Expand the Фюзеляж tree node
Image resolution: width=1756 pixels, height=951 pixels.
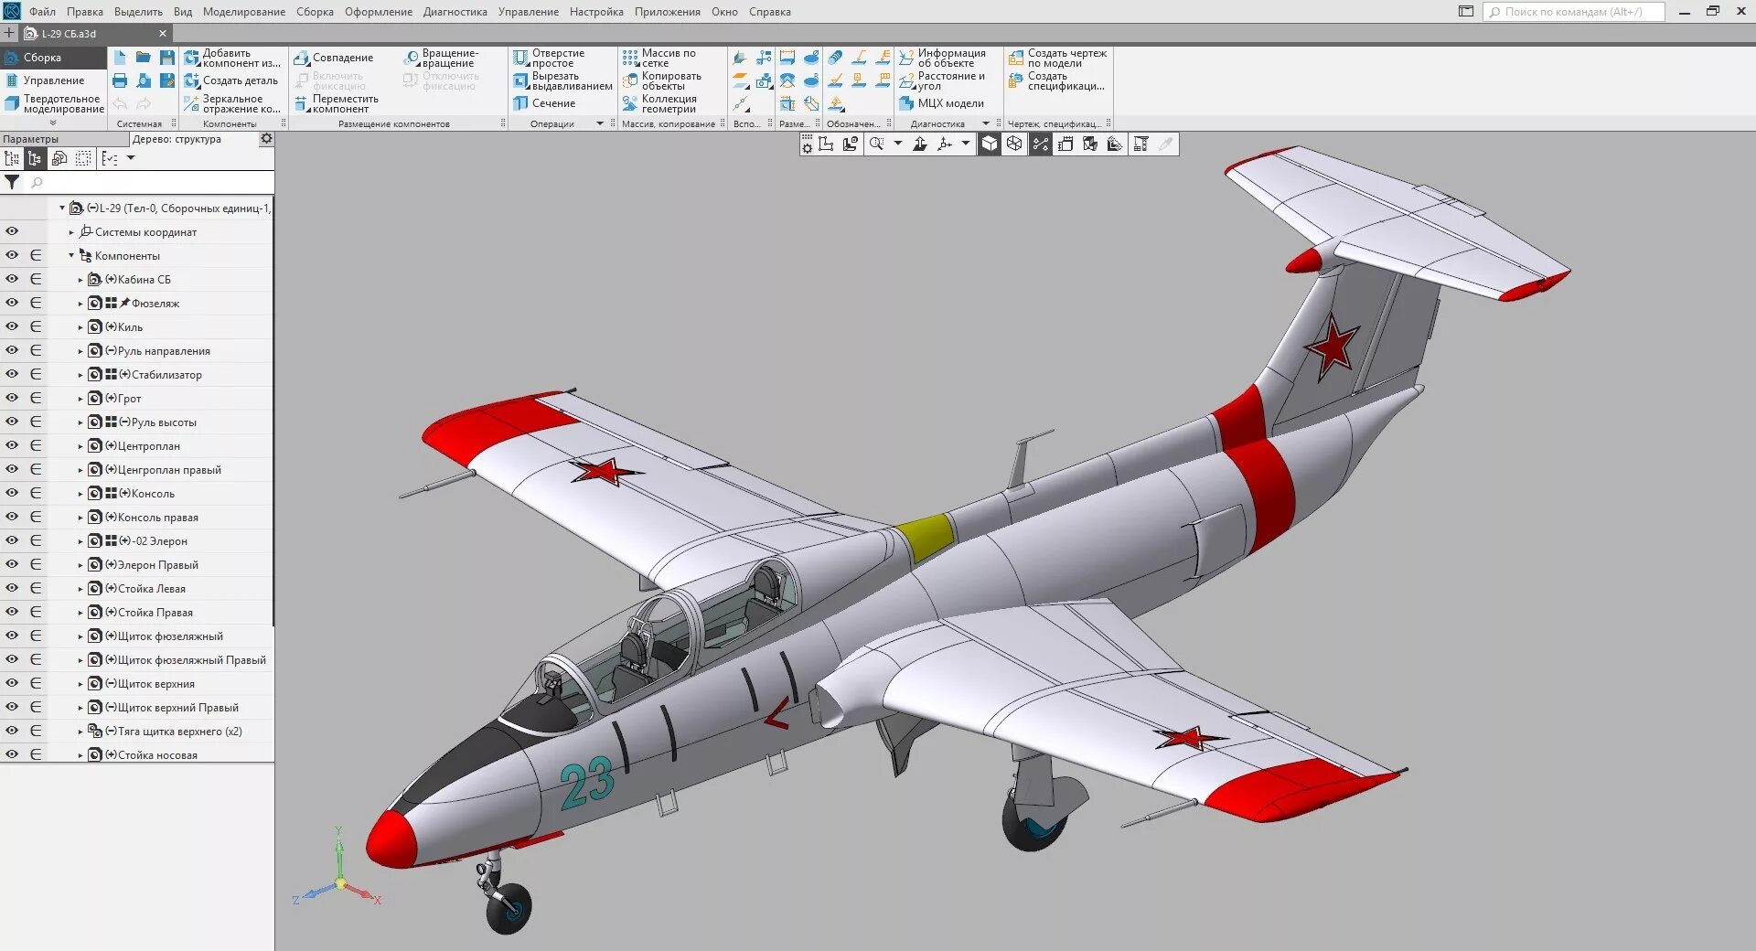(x=80, y=304)
